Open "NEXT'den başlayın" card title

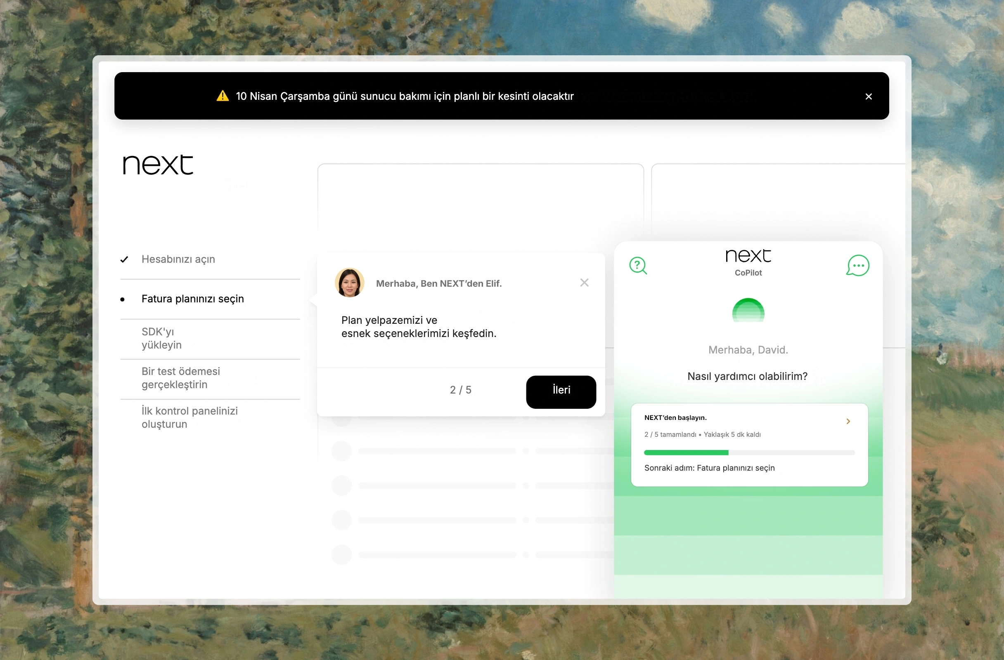[x=675, y=418]
